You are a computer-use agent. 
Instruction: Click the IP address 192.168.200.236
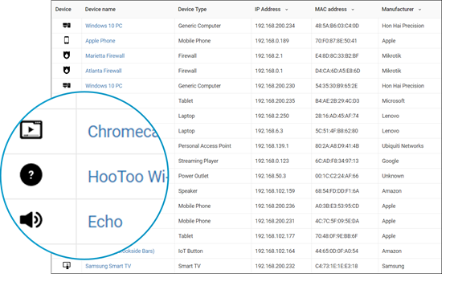275,206
